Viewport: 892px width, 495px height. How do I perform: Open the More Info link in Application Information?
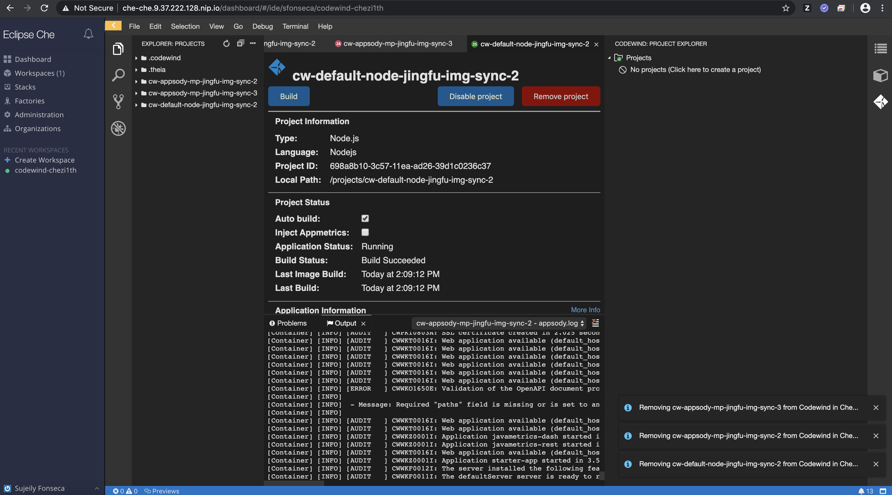pos(585,310)
